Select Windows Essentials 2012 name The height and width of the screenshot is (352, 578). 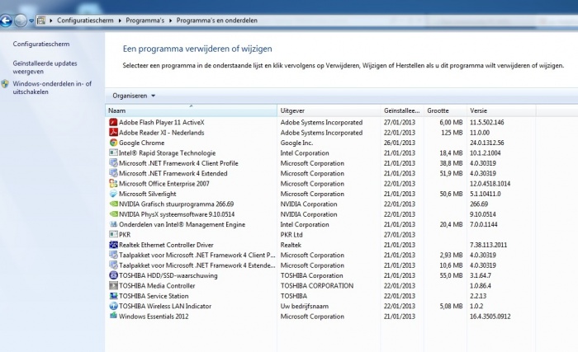tap(154, 317)
